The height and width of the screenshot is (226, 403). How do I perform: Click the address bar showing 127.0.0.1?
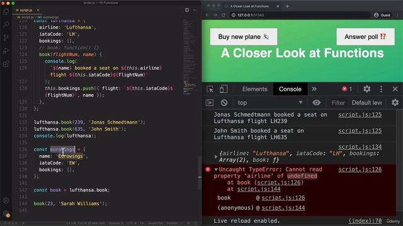pyautogui.click(x=300, y=15)
